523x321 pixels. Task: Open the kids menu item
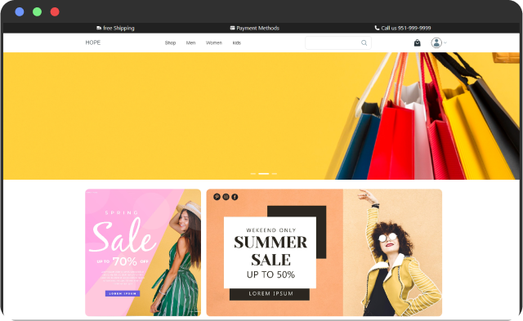coord(236,42)
